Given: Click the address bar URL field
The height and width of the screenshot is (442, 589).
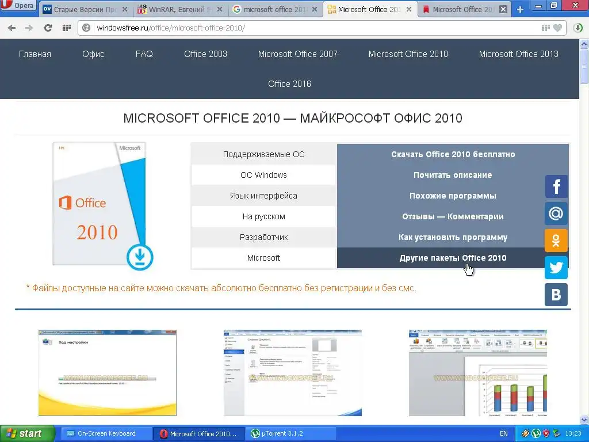Looking at the screenshot, I should (x=316, y=28).
